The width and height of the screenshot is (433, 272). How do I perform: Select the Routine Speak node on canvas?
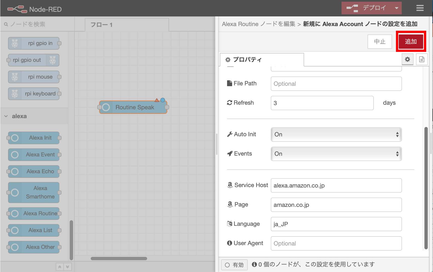[x=133, y=107]
